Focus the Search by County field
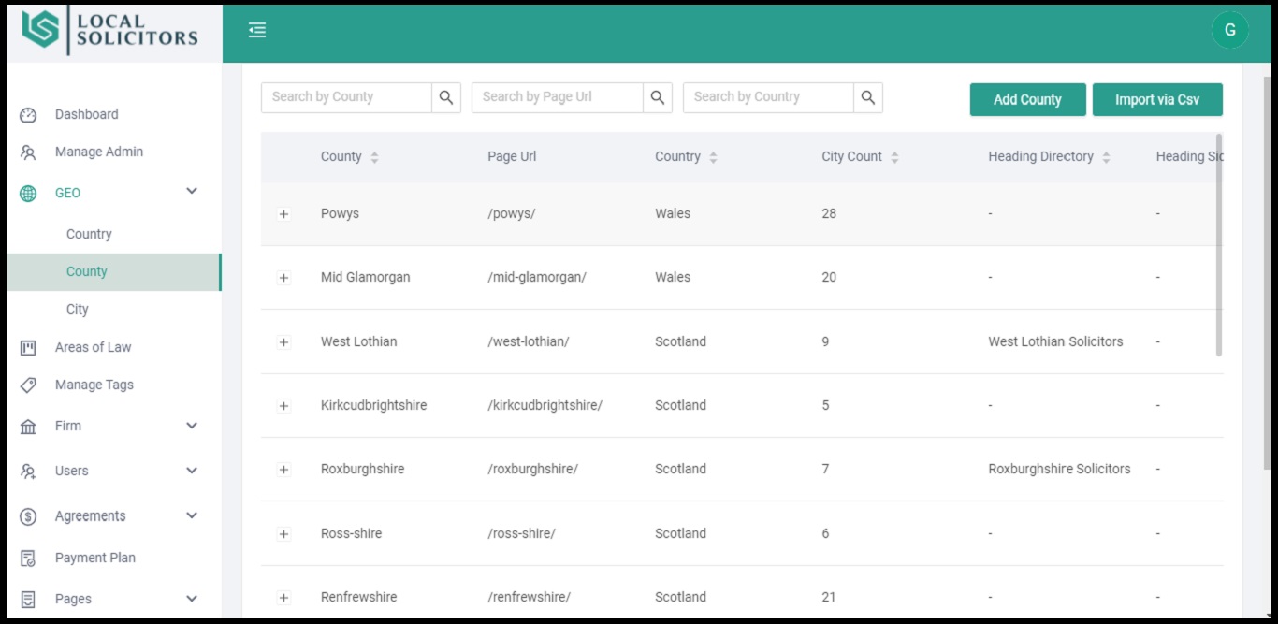 346,97
